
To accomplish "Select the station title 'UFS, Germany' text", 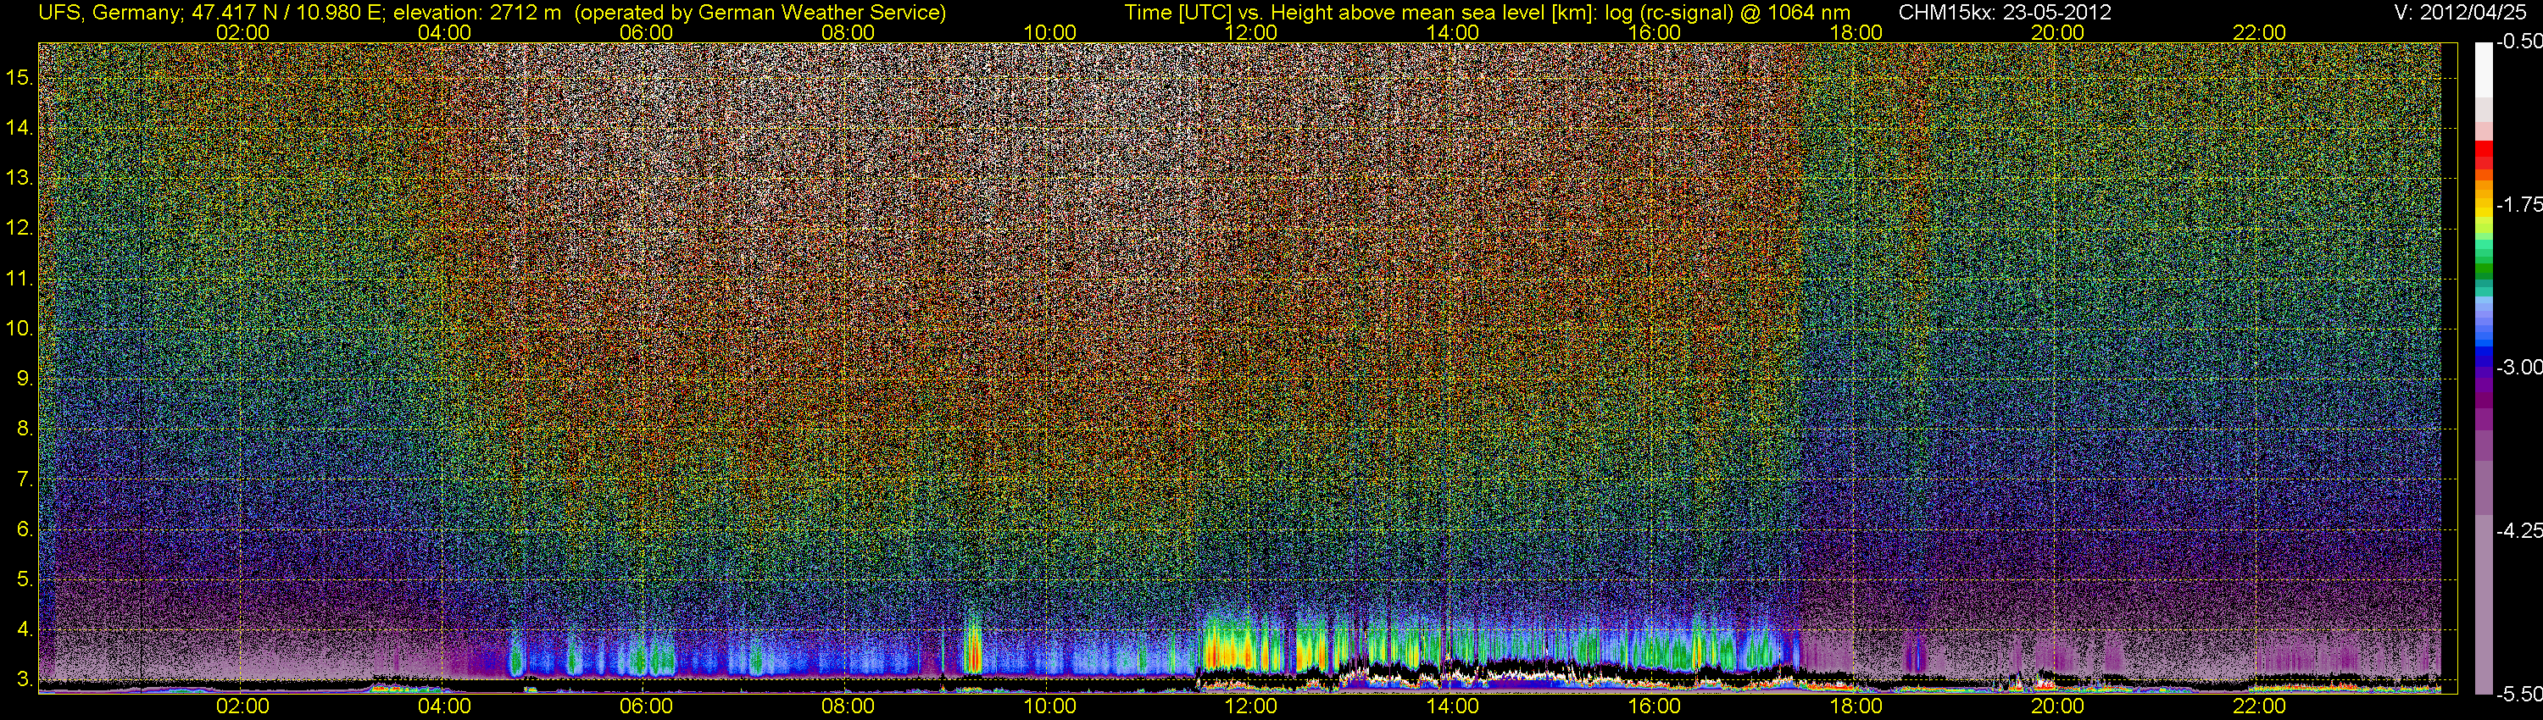I will click(109, 13).
